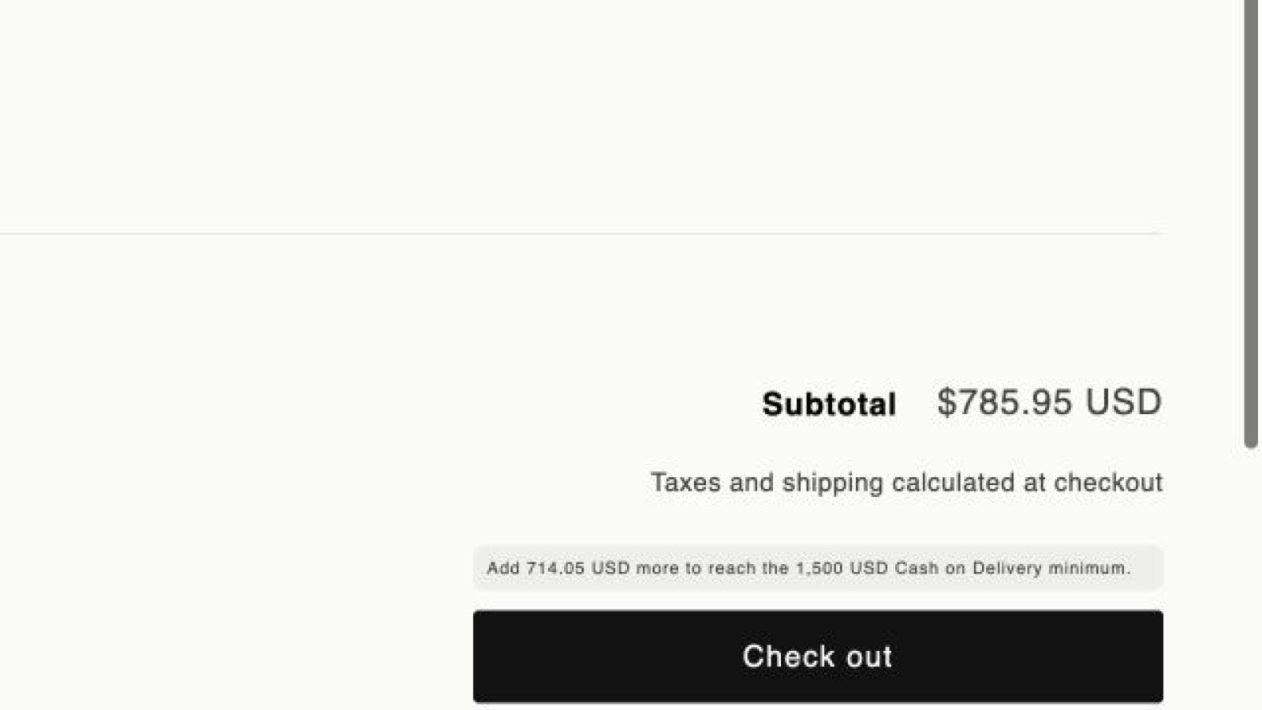
Task: Click the word Taxes in the note
Action: pyautogui.click(x=685, y=482)
